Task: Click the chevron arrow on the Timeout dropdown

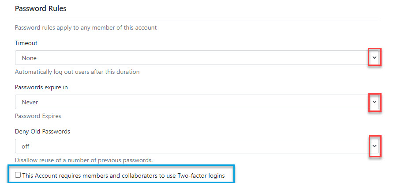Action: [375, 57]
